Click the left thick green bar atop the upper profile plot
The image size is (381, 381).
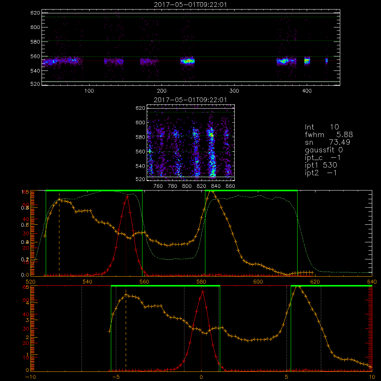[x=94, y=190]
